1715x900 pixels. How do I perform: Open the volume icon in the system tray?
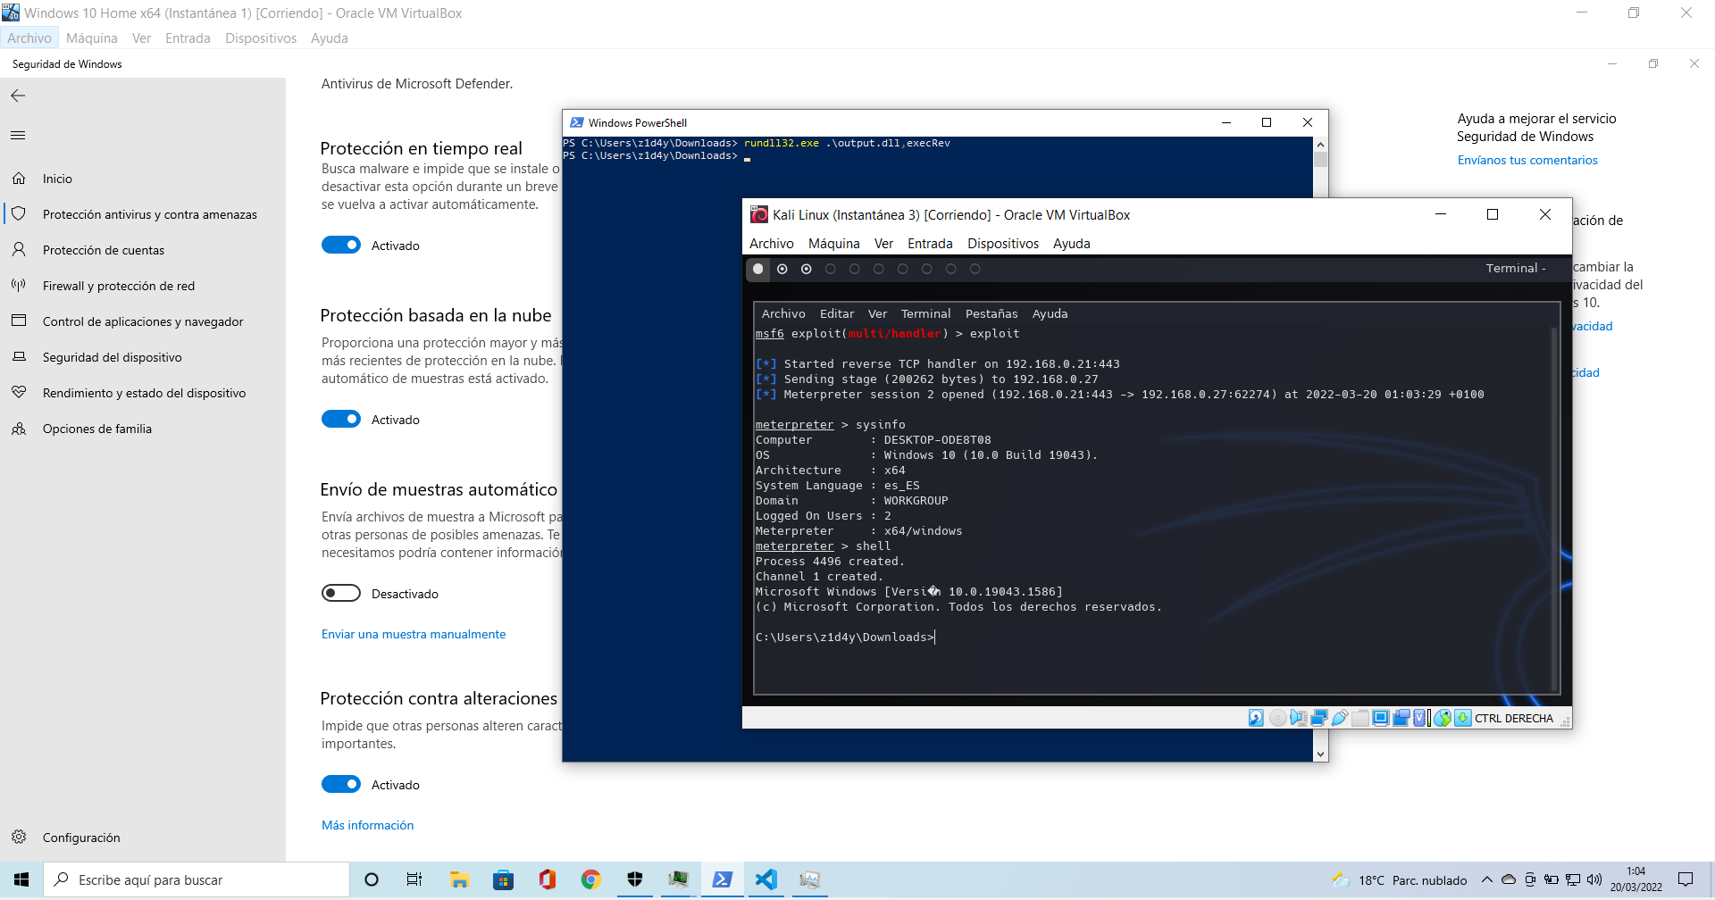coord(1594,879)
